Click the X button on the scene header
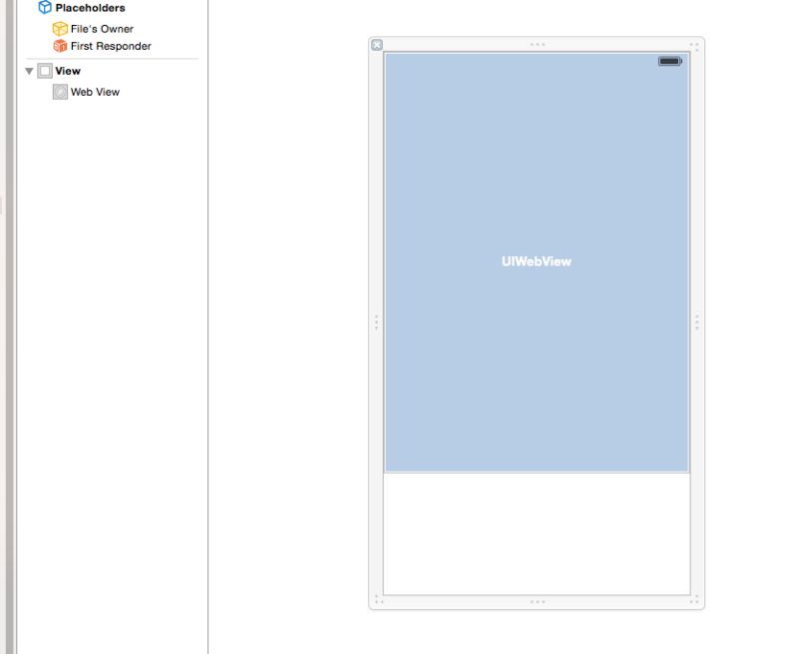 click(x=377, y=45)
